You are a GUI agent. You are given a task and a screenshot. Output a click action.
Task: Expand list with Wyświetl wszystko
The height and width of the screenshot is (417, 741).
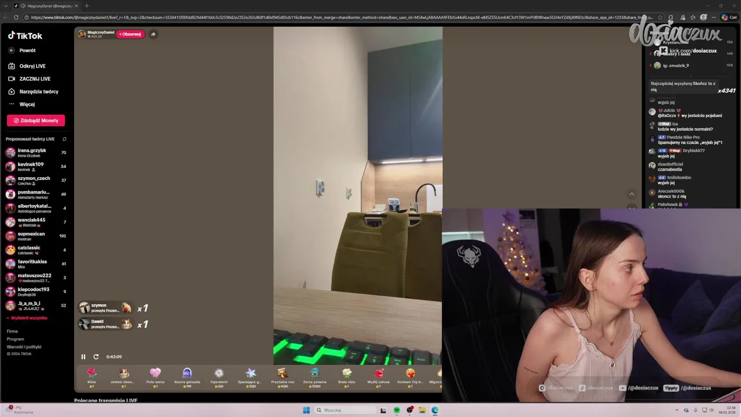point(27,318)
